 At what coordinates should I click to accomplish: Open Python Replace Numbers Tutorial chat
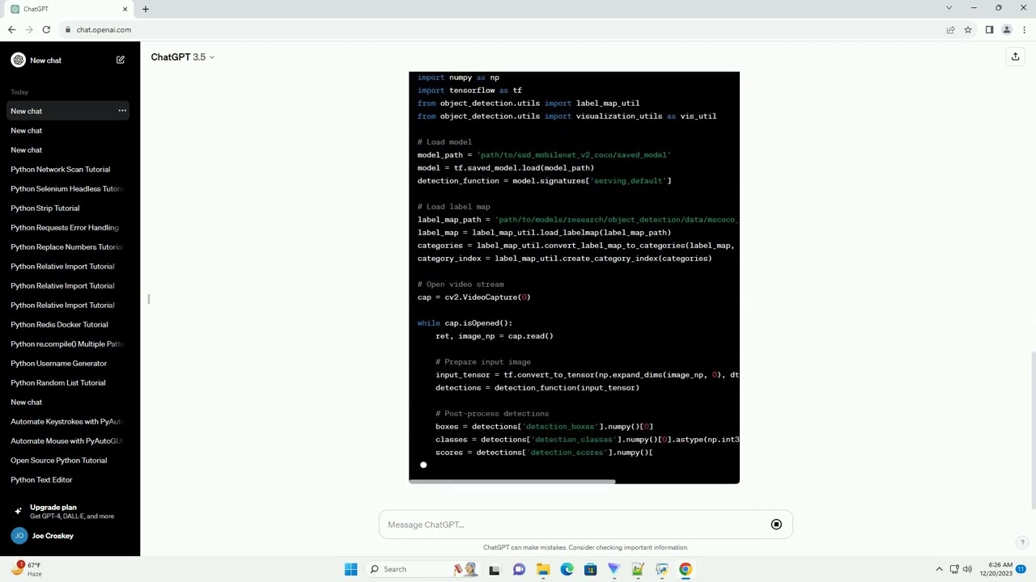[66, 247]
